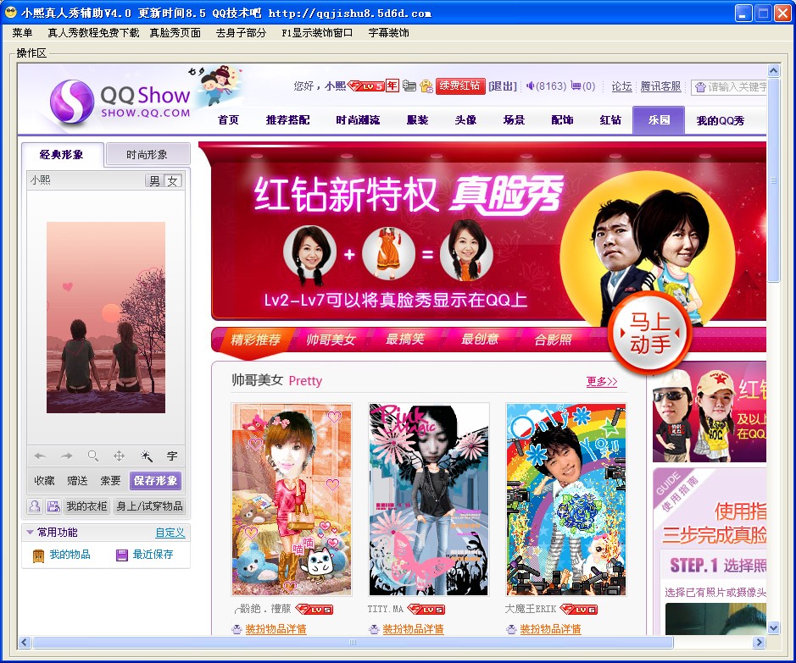This screenshot has width=796, height=663.
Task: Select the magnifier zoom tool
Action: (x=93, y=456)
